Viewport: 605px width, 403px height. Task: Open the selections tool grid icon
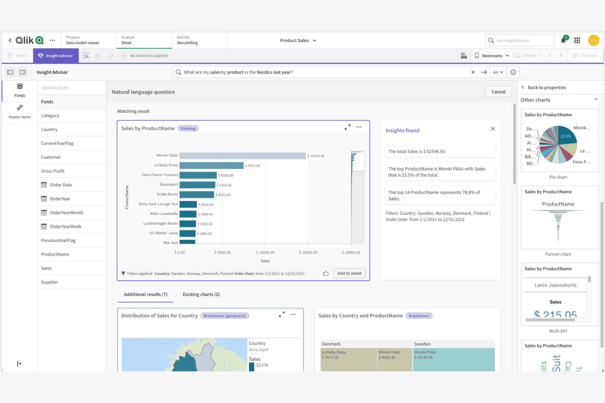click(x=464, y=56)
